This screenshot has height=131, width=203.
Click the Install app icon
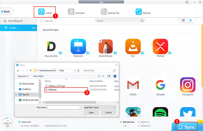coord(41,12)
